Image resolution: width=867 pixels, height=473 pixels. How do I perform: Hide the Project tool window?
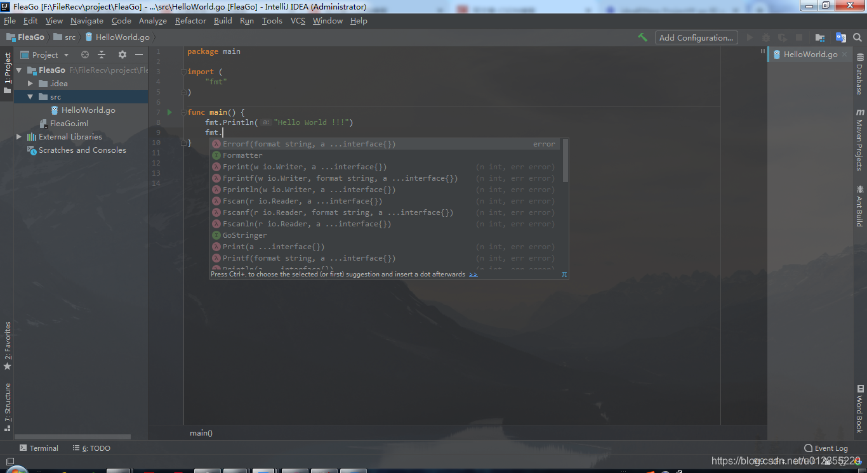[x=139, y=55]
